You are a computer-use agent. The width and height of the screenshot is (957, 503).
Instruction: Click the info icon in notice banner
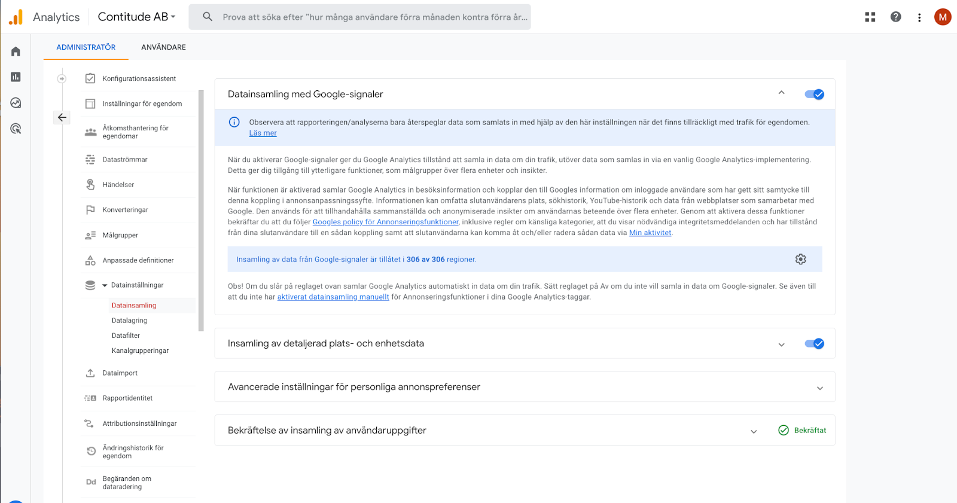click(234, 122)
